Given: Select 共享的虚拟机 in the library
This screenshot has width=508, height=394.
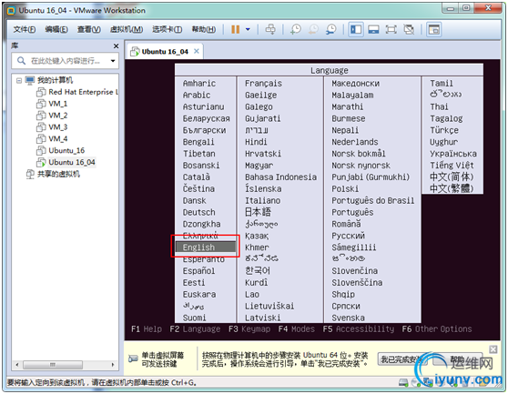Looking at the screenshot, I should pyautogui.click(x=53, y=174).
